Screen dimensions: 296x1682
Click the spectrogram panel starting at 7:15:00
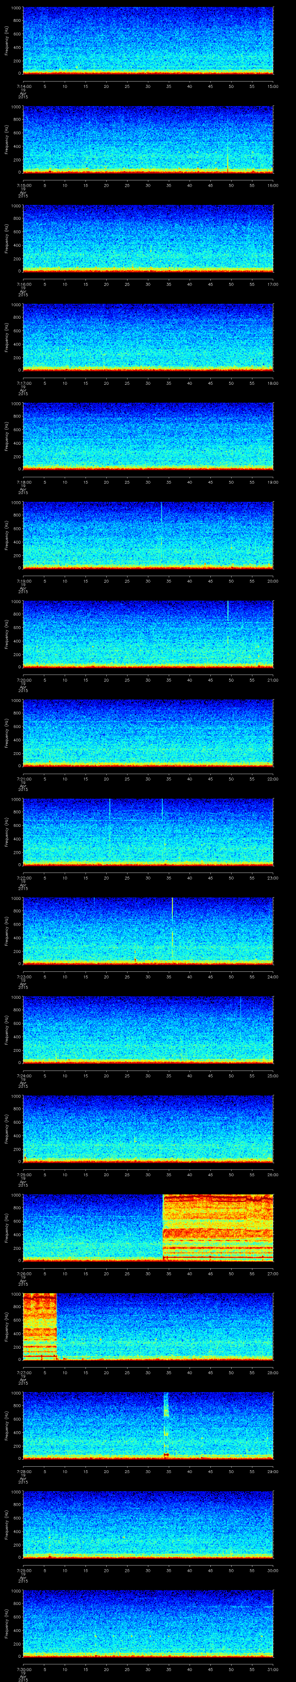coord(148,140)
